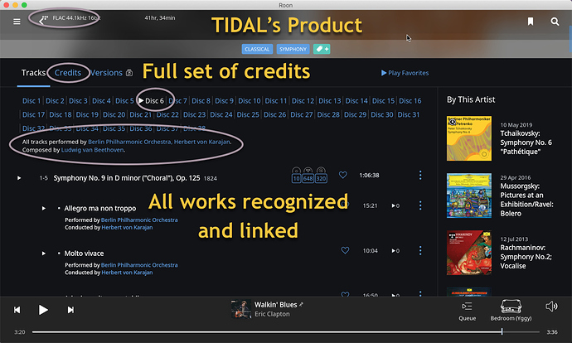Seek within the playback progress bar
The width and height of the screenshot is (572, 343).
coord(286,331)
